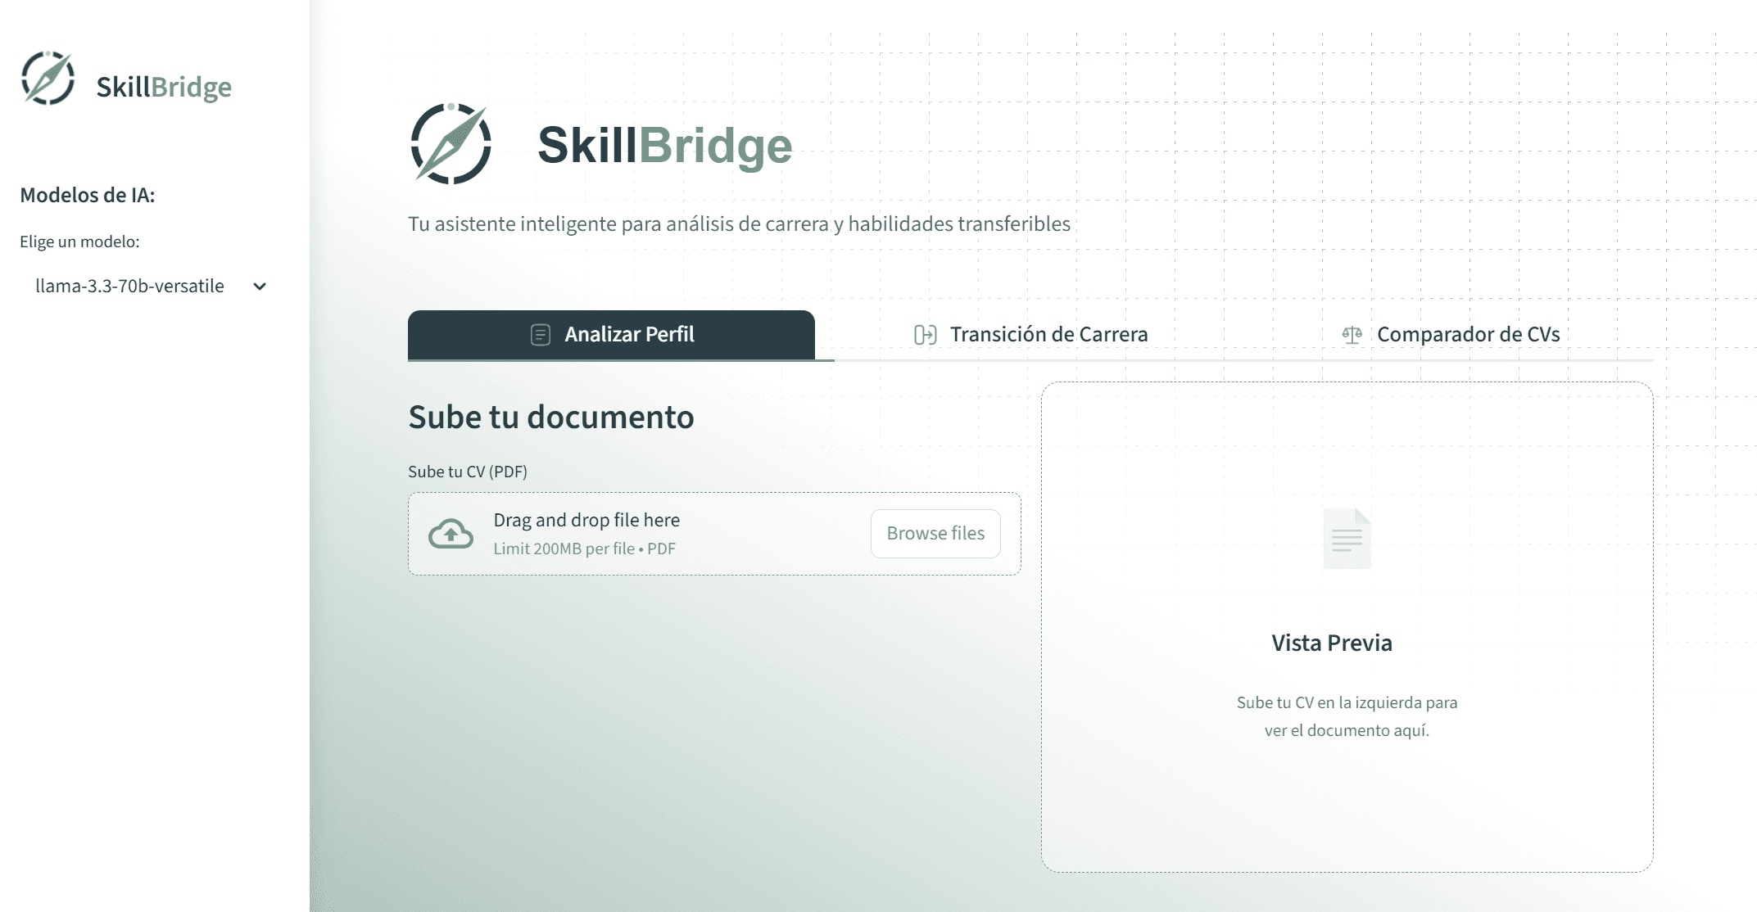1757x912 pixels.
Task: Click the Sube tu CV (PDF) label
Action: 468,472
